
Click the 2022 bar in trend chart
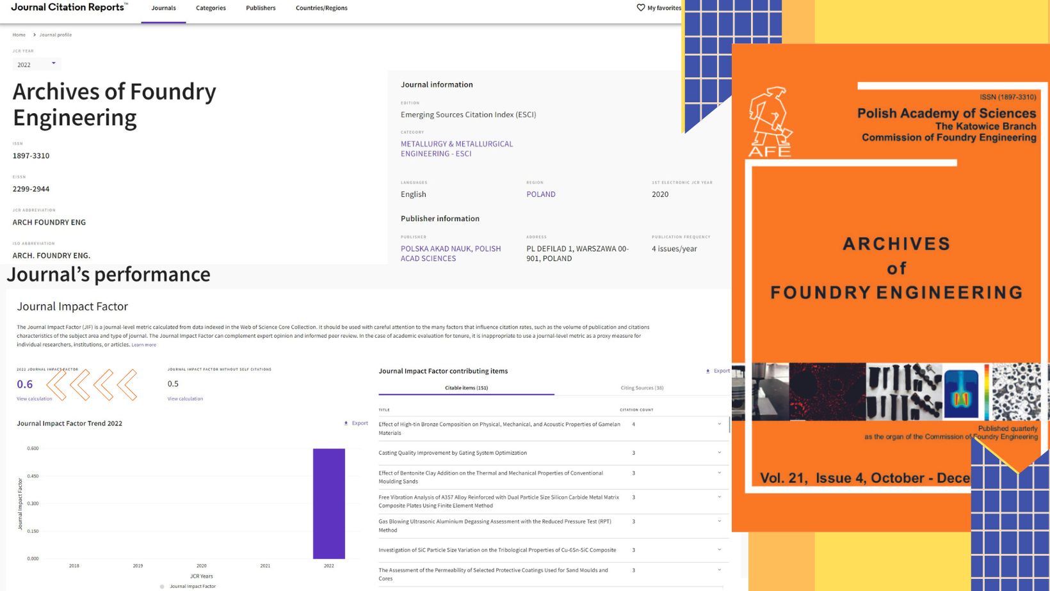[329, 503]
